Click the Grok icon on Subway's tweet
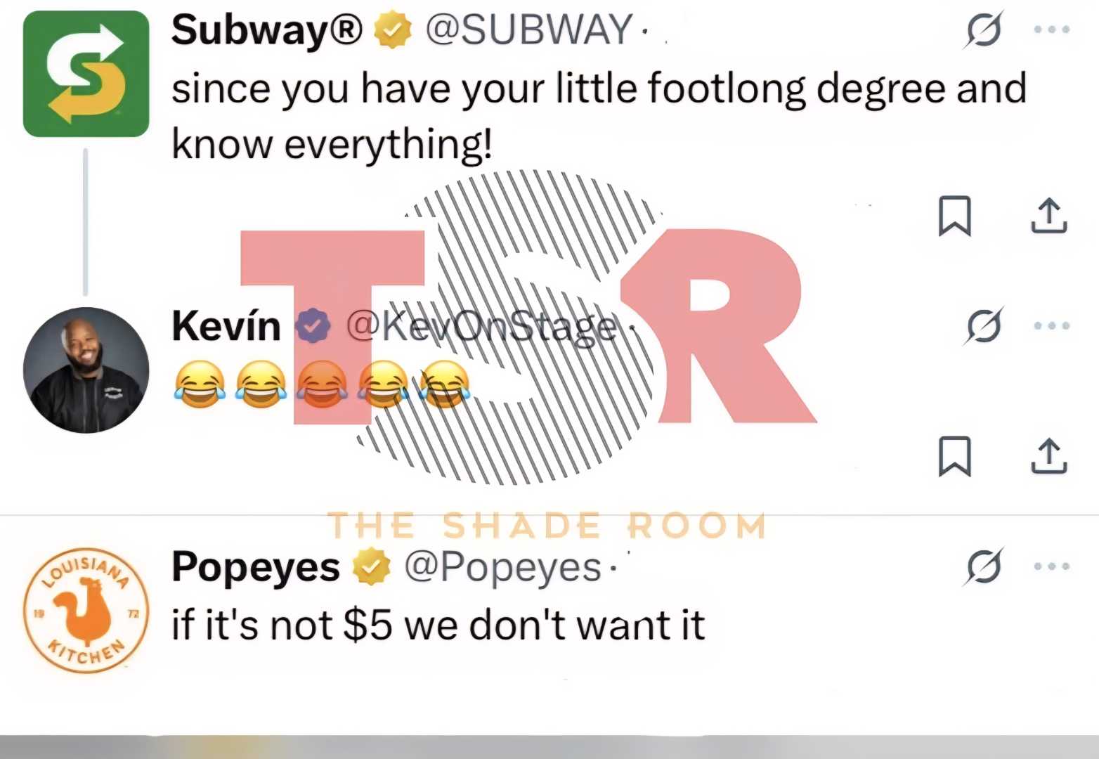 click(x=983, y=30)
